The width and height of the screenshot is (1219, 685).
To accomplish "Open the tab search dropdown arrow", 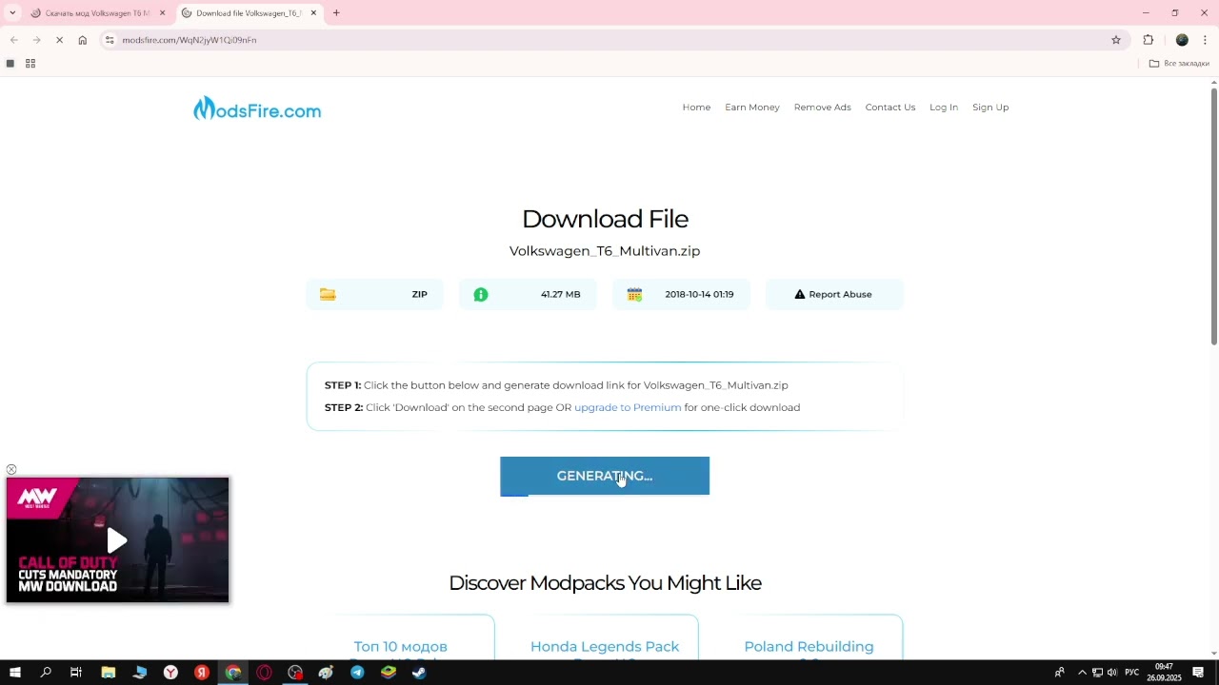I will point(12,13).
